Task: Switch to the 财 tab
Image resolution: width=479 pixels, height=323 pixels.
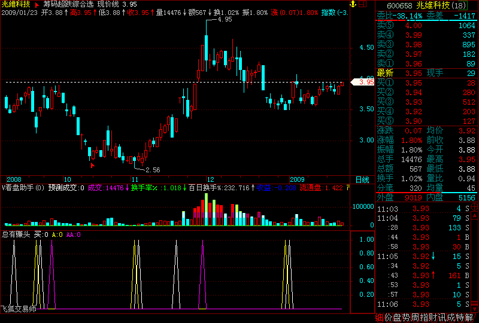Action: (x=432, y=318)
